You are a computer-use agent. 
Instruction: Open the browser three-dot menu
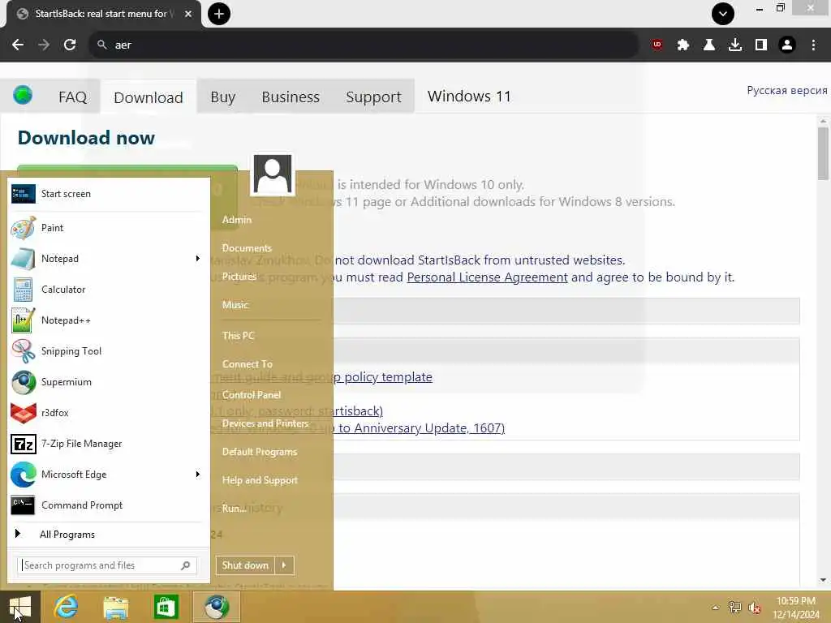[x=813, y=45]
